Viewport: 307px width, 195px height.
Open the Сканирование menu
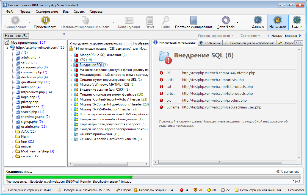[46, 12]
